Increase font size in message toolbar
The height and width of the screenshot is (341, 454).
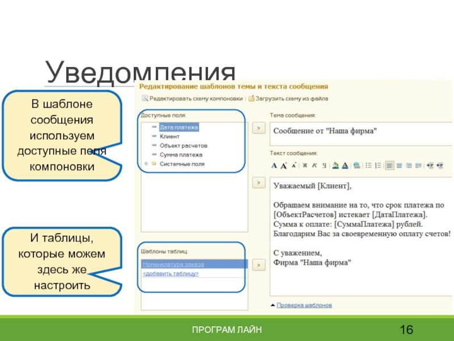pos(284,165)
